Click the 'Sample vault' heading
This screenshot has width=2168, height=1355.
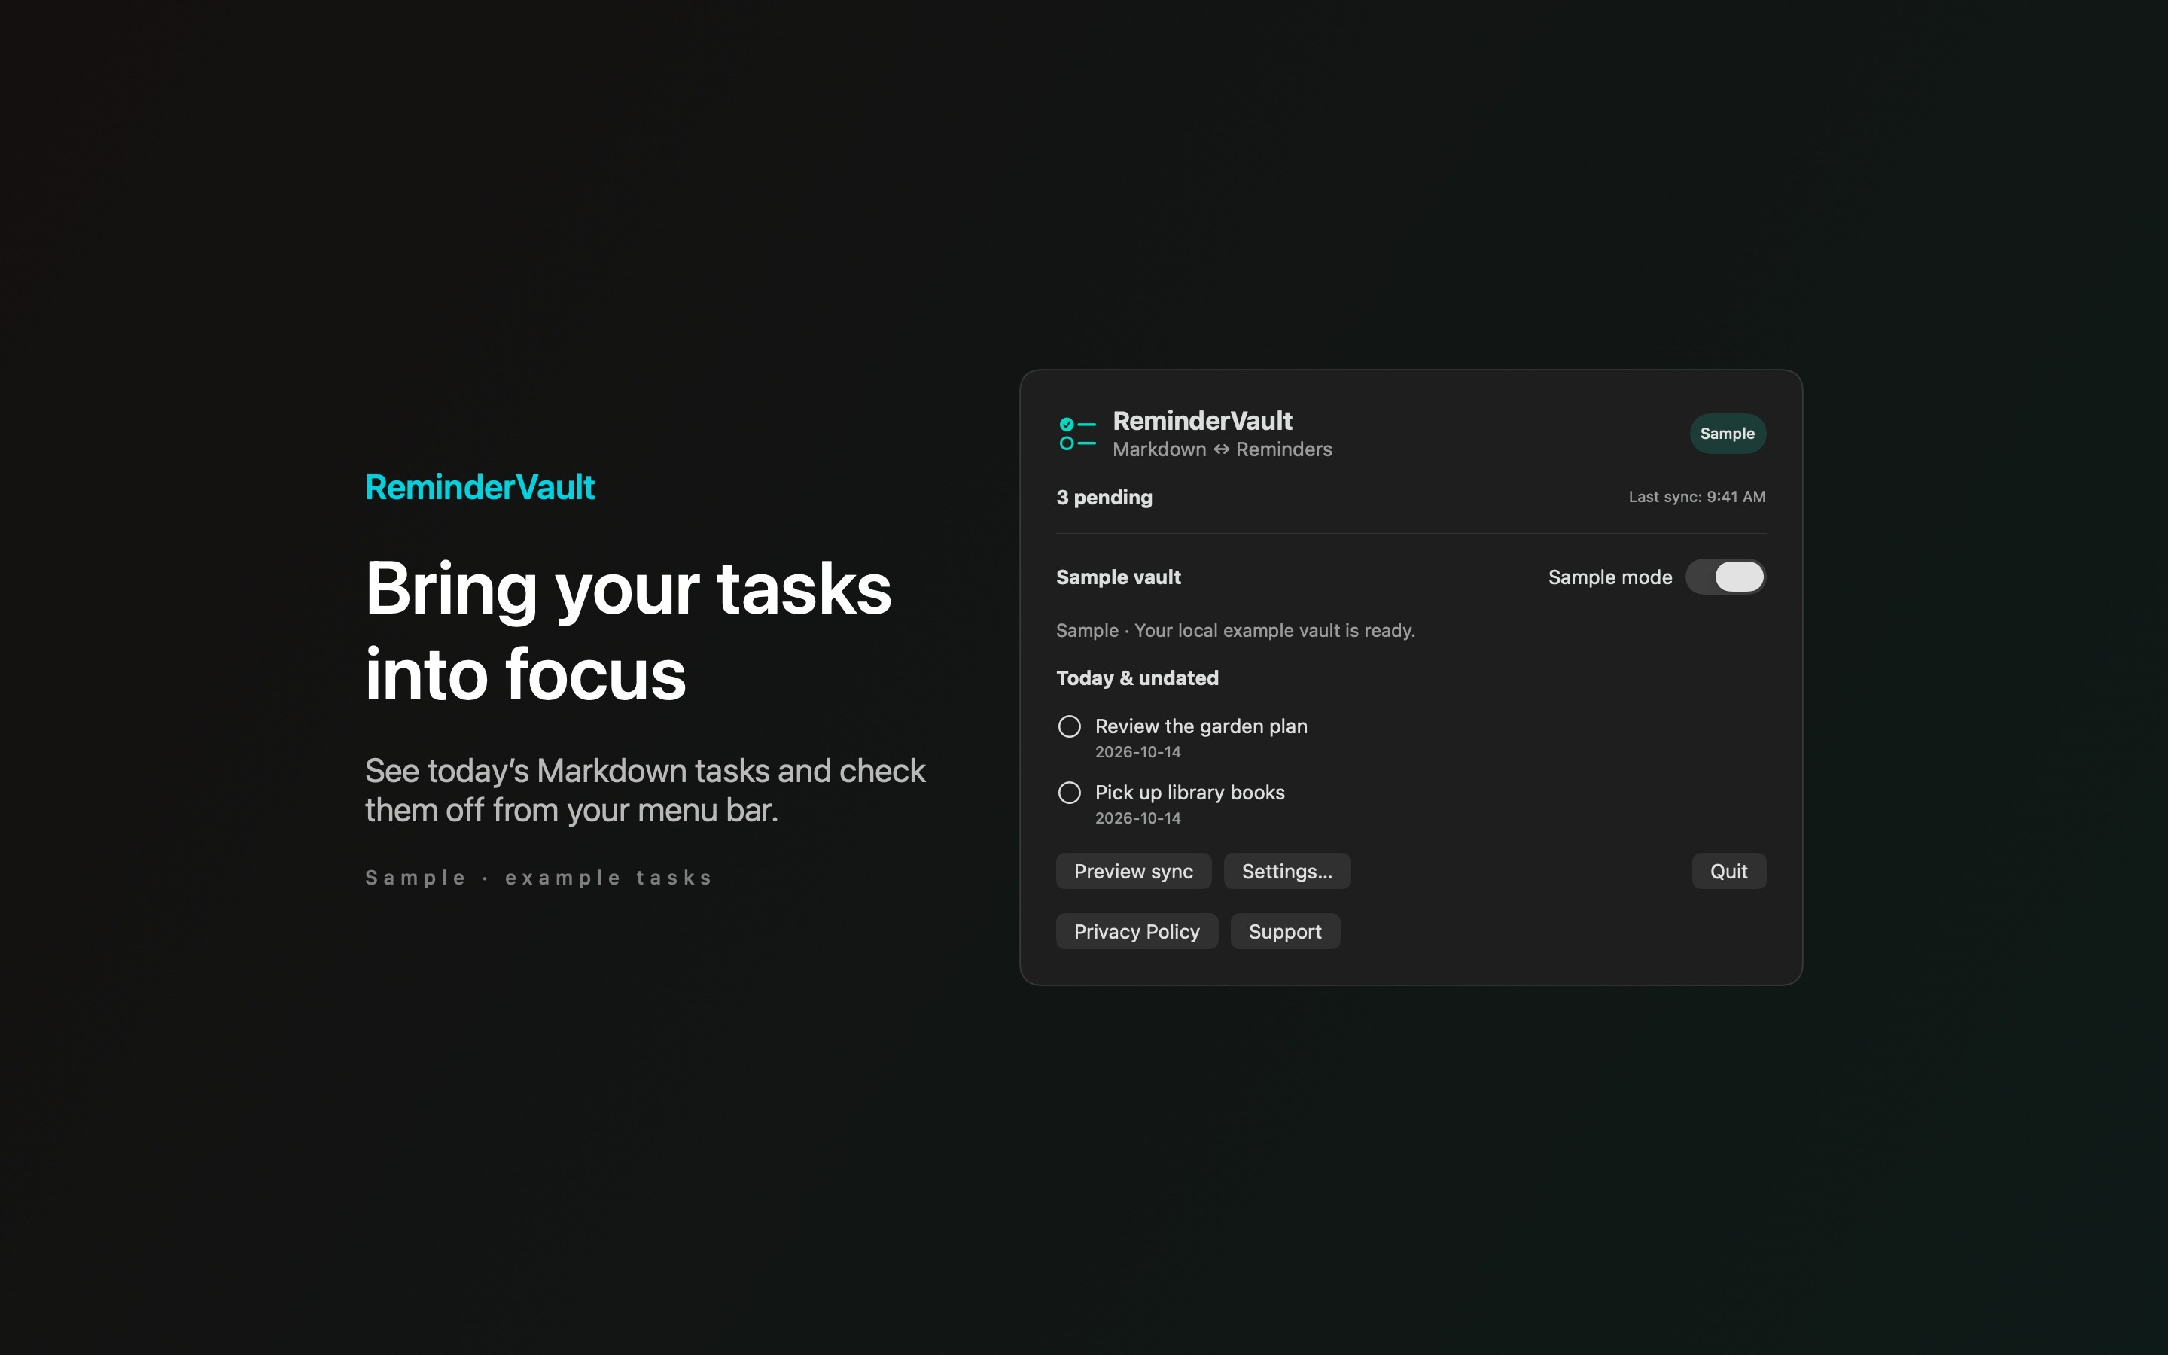point(1118,577)
